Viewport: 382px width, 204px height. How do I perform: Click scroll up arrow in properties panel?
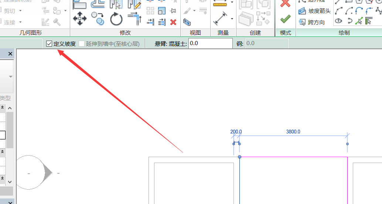(x=10, y=108)
